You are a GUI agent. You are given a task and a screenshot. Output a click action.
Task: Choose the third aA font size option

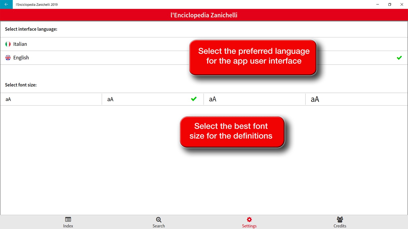(x=254, y=99)
